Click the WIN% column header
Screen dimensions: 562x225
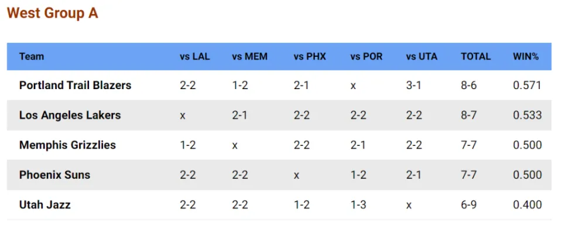point(526,56)
